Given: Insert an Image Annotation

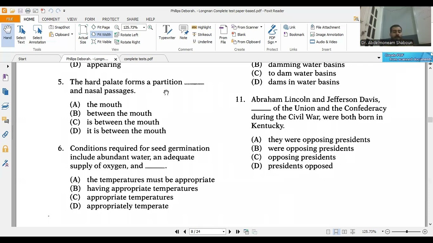Looking at the screenshot, I should (326, 34).
